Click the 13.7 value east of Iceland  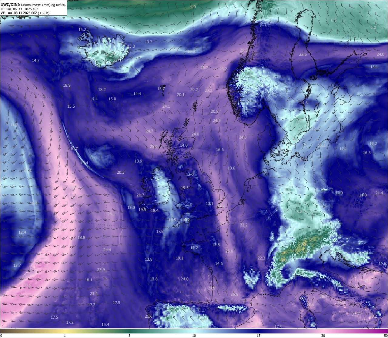(x=149, y=42)
